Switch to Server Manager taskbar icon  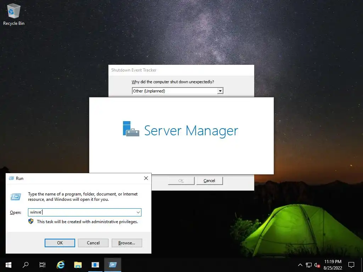pyautogui.click(x=95, y=265)
